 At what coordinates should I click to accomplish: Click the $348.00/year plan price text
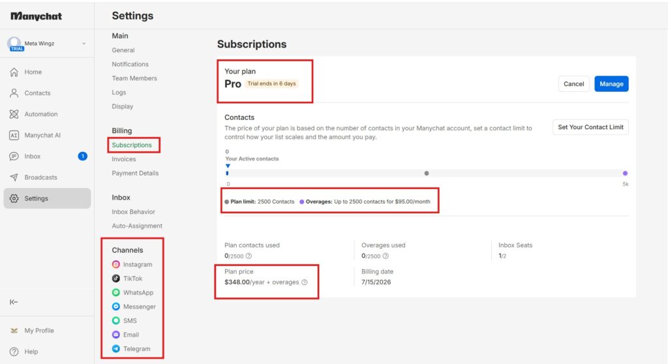(262, 282)
